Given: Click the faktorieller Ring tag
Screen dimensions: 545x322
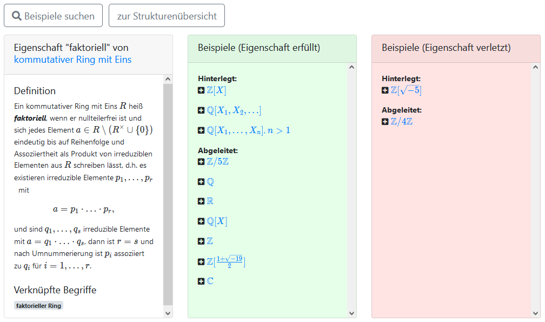Looking at the screenshot, I should pos(38,306).
